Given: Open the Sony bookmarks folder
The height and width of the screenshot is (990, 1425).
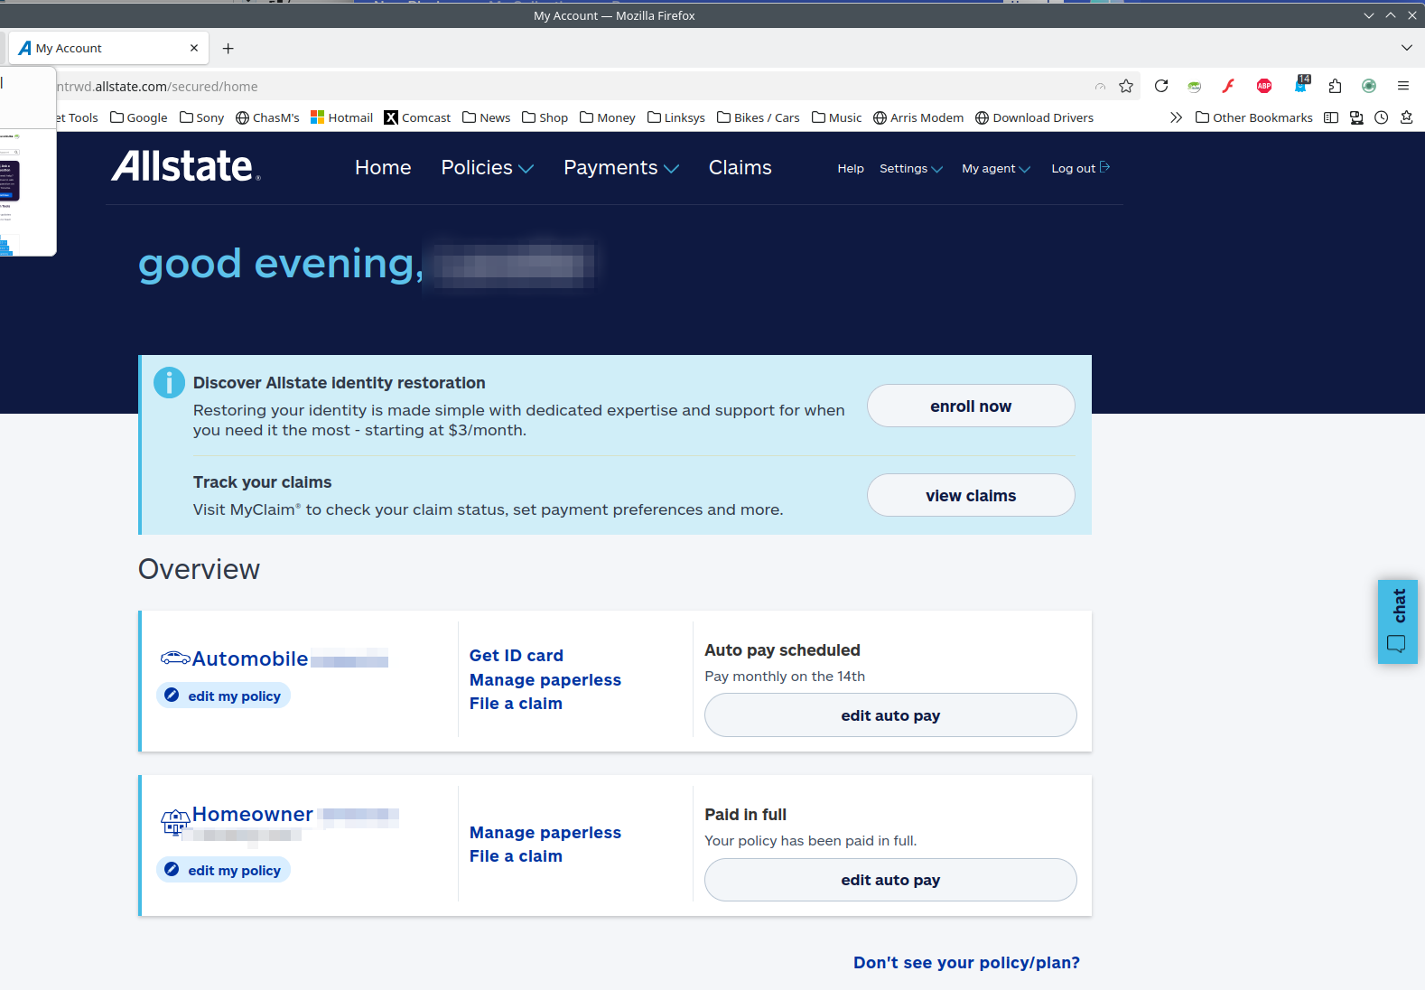Looking at the screenshot, I should click(x=201, y=117).
